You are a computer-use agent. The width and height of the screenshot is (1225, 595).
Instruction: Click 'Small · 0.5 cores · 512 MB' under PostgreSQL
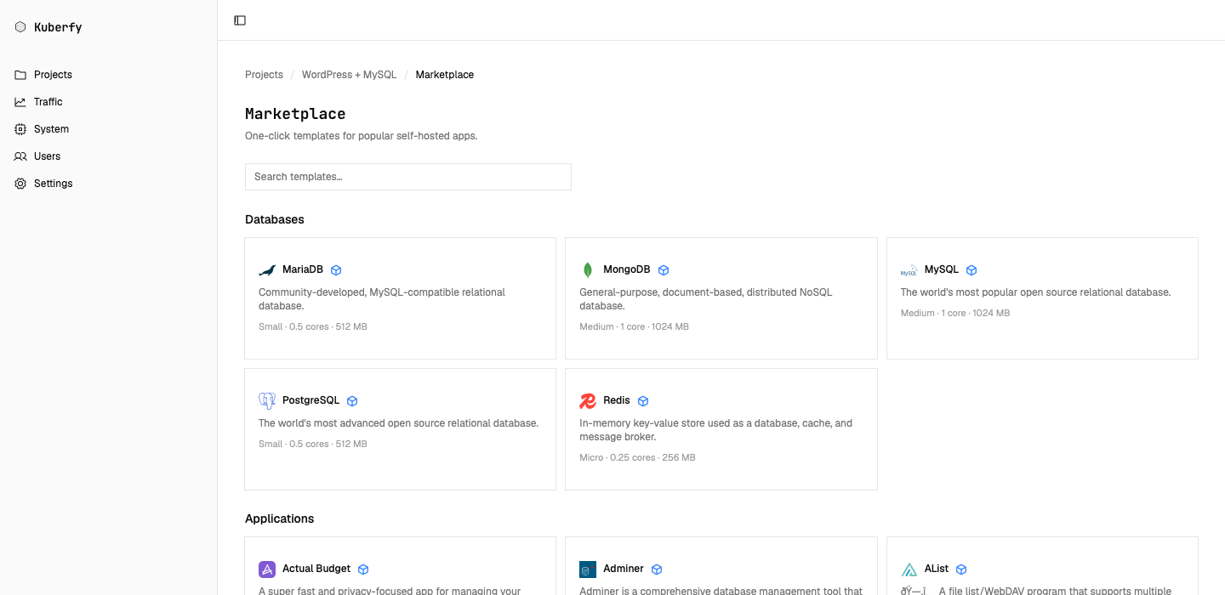pyautogui.click(x=313, y=444)
